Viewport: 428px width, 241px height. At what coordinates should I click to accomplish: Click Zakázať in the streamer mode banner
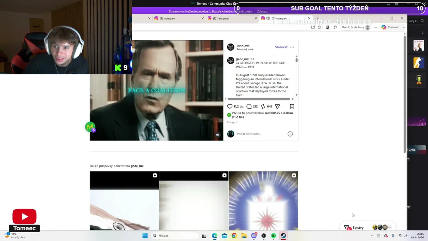(x=262, y=11)
